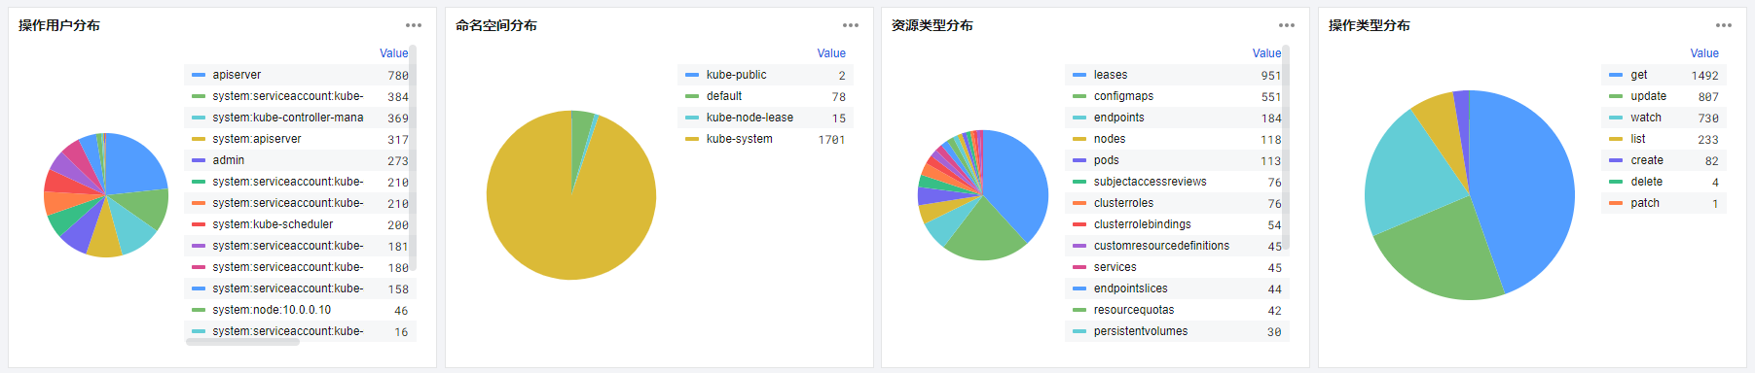The image size is (1755, 373).
Task: Click the blue color swatch beside watch
Action: point(1616,118)
